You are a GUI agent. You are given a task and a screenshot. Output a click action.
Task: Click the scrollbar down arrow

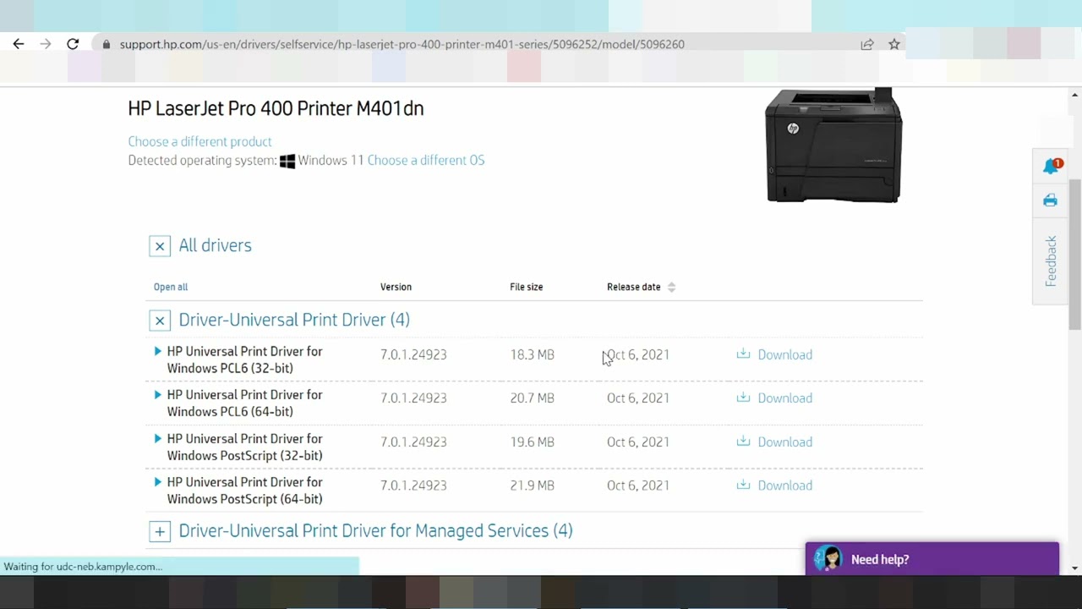pyautogui.click(x=1074, y=568)
